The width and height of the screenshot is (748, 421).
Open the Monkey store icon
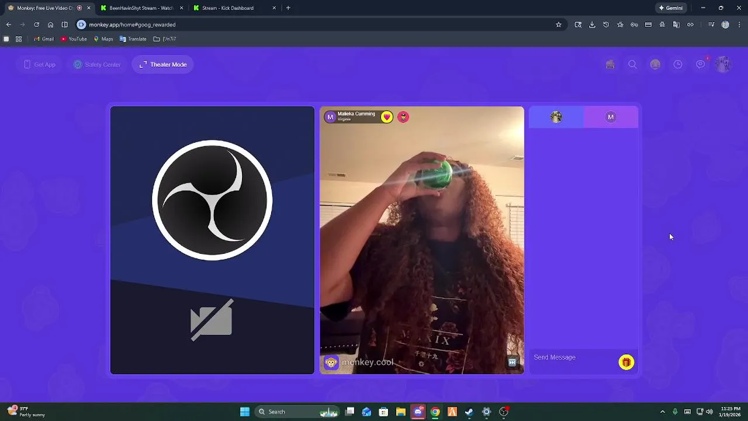610,64
